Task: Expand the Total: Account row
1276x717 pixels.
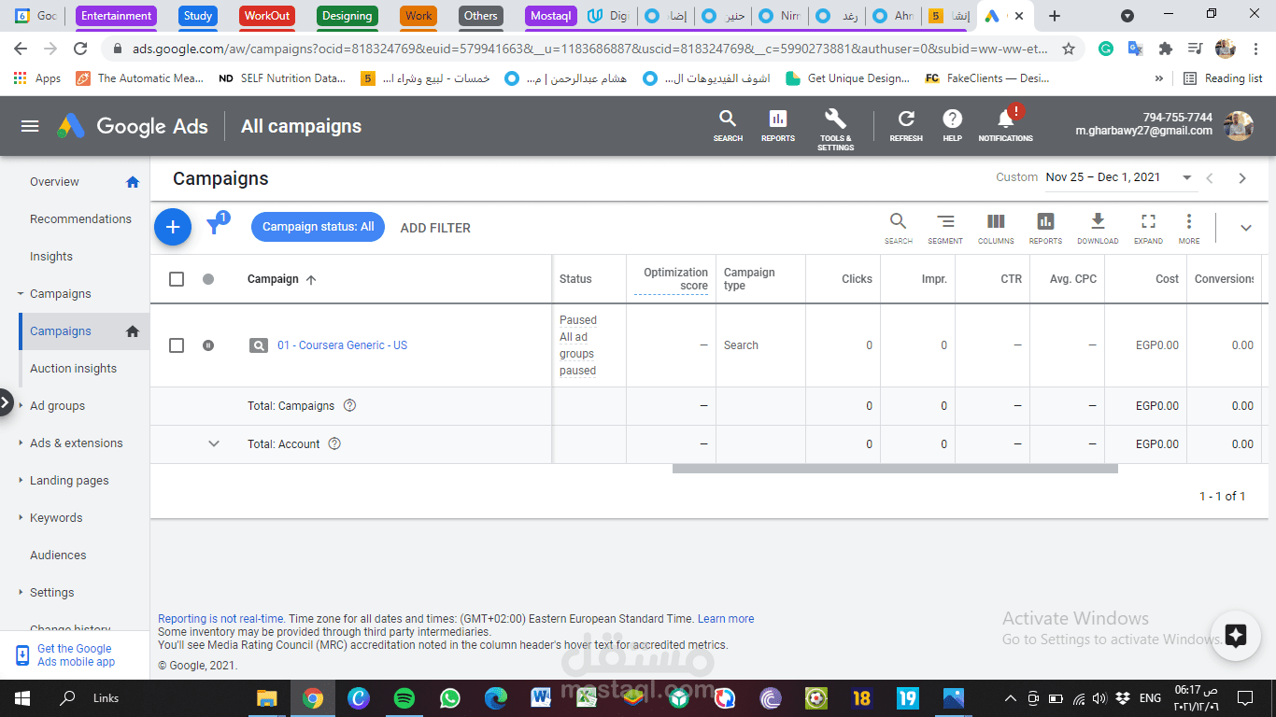Action: click(214, 443)
